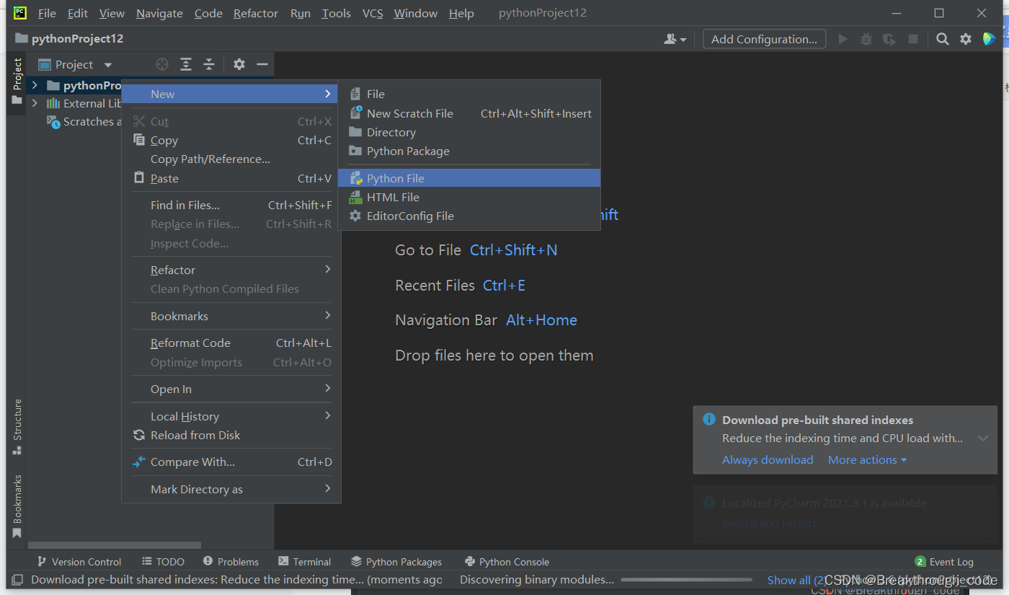Click the pythonProject12 navigation bar breadcrumb
Viewport: 1009px width, 595px height.
pos(68,39)
